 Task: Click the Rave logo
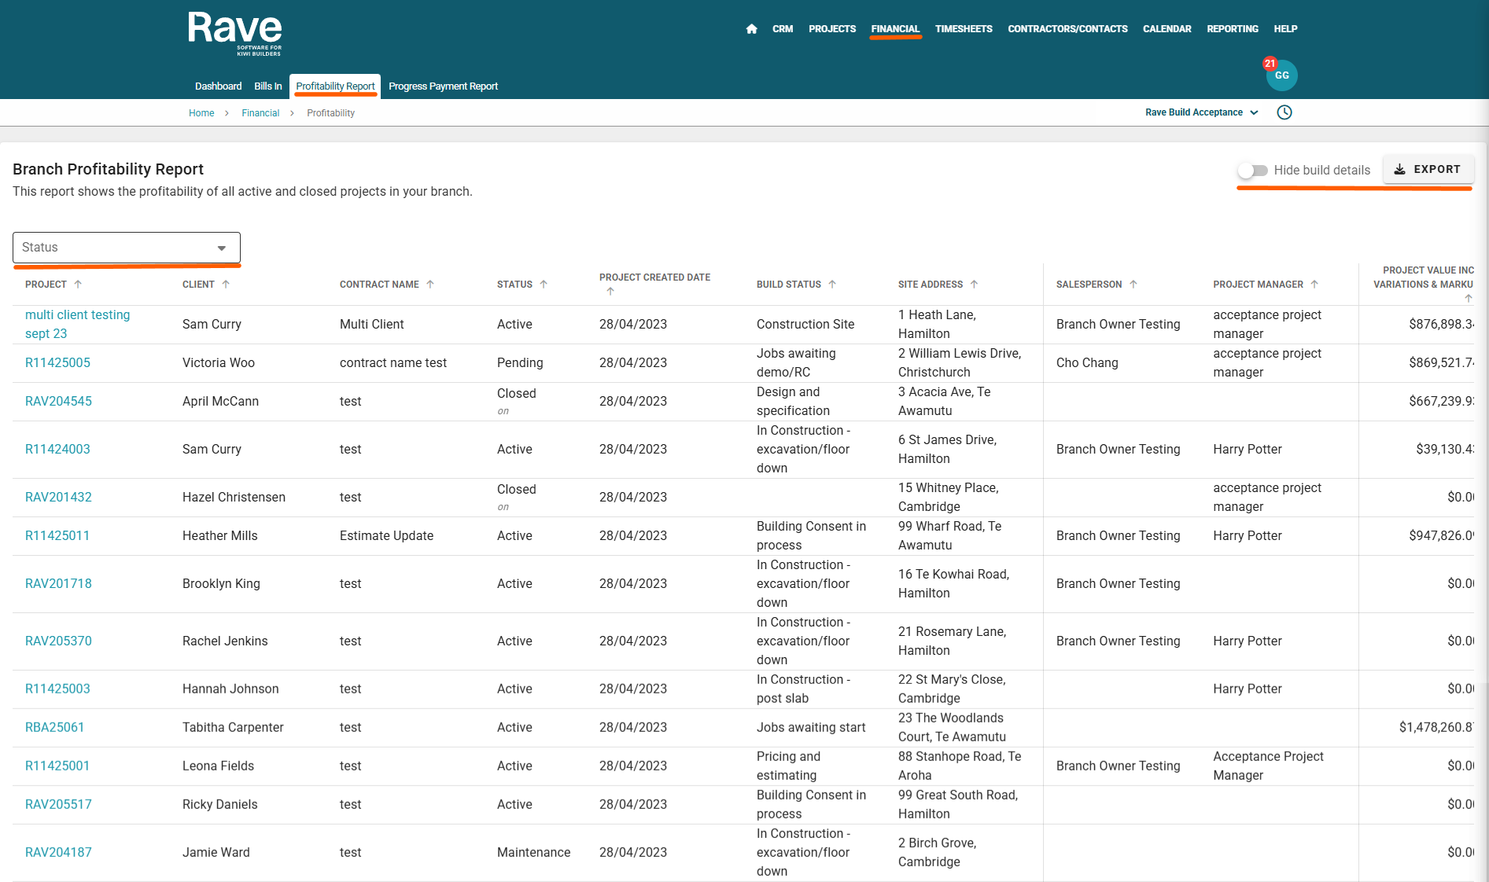click(x=234, y=33)
